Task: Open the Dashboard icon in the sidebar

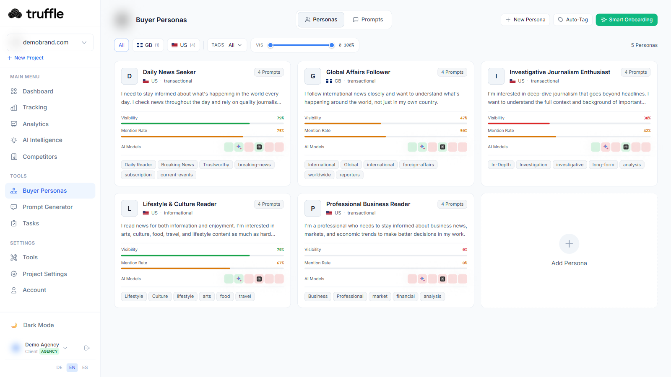Action: point(14,91)
